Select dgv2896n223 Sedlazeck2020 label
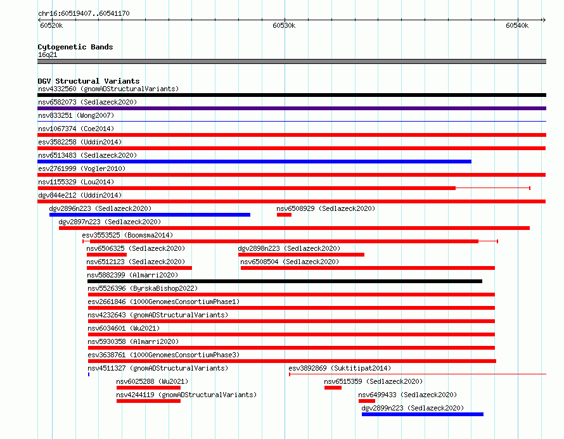The height and width of the screenshot is (439, 564). pyautogui.click(x=100, y=208)
